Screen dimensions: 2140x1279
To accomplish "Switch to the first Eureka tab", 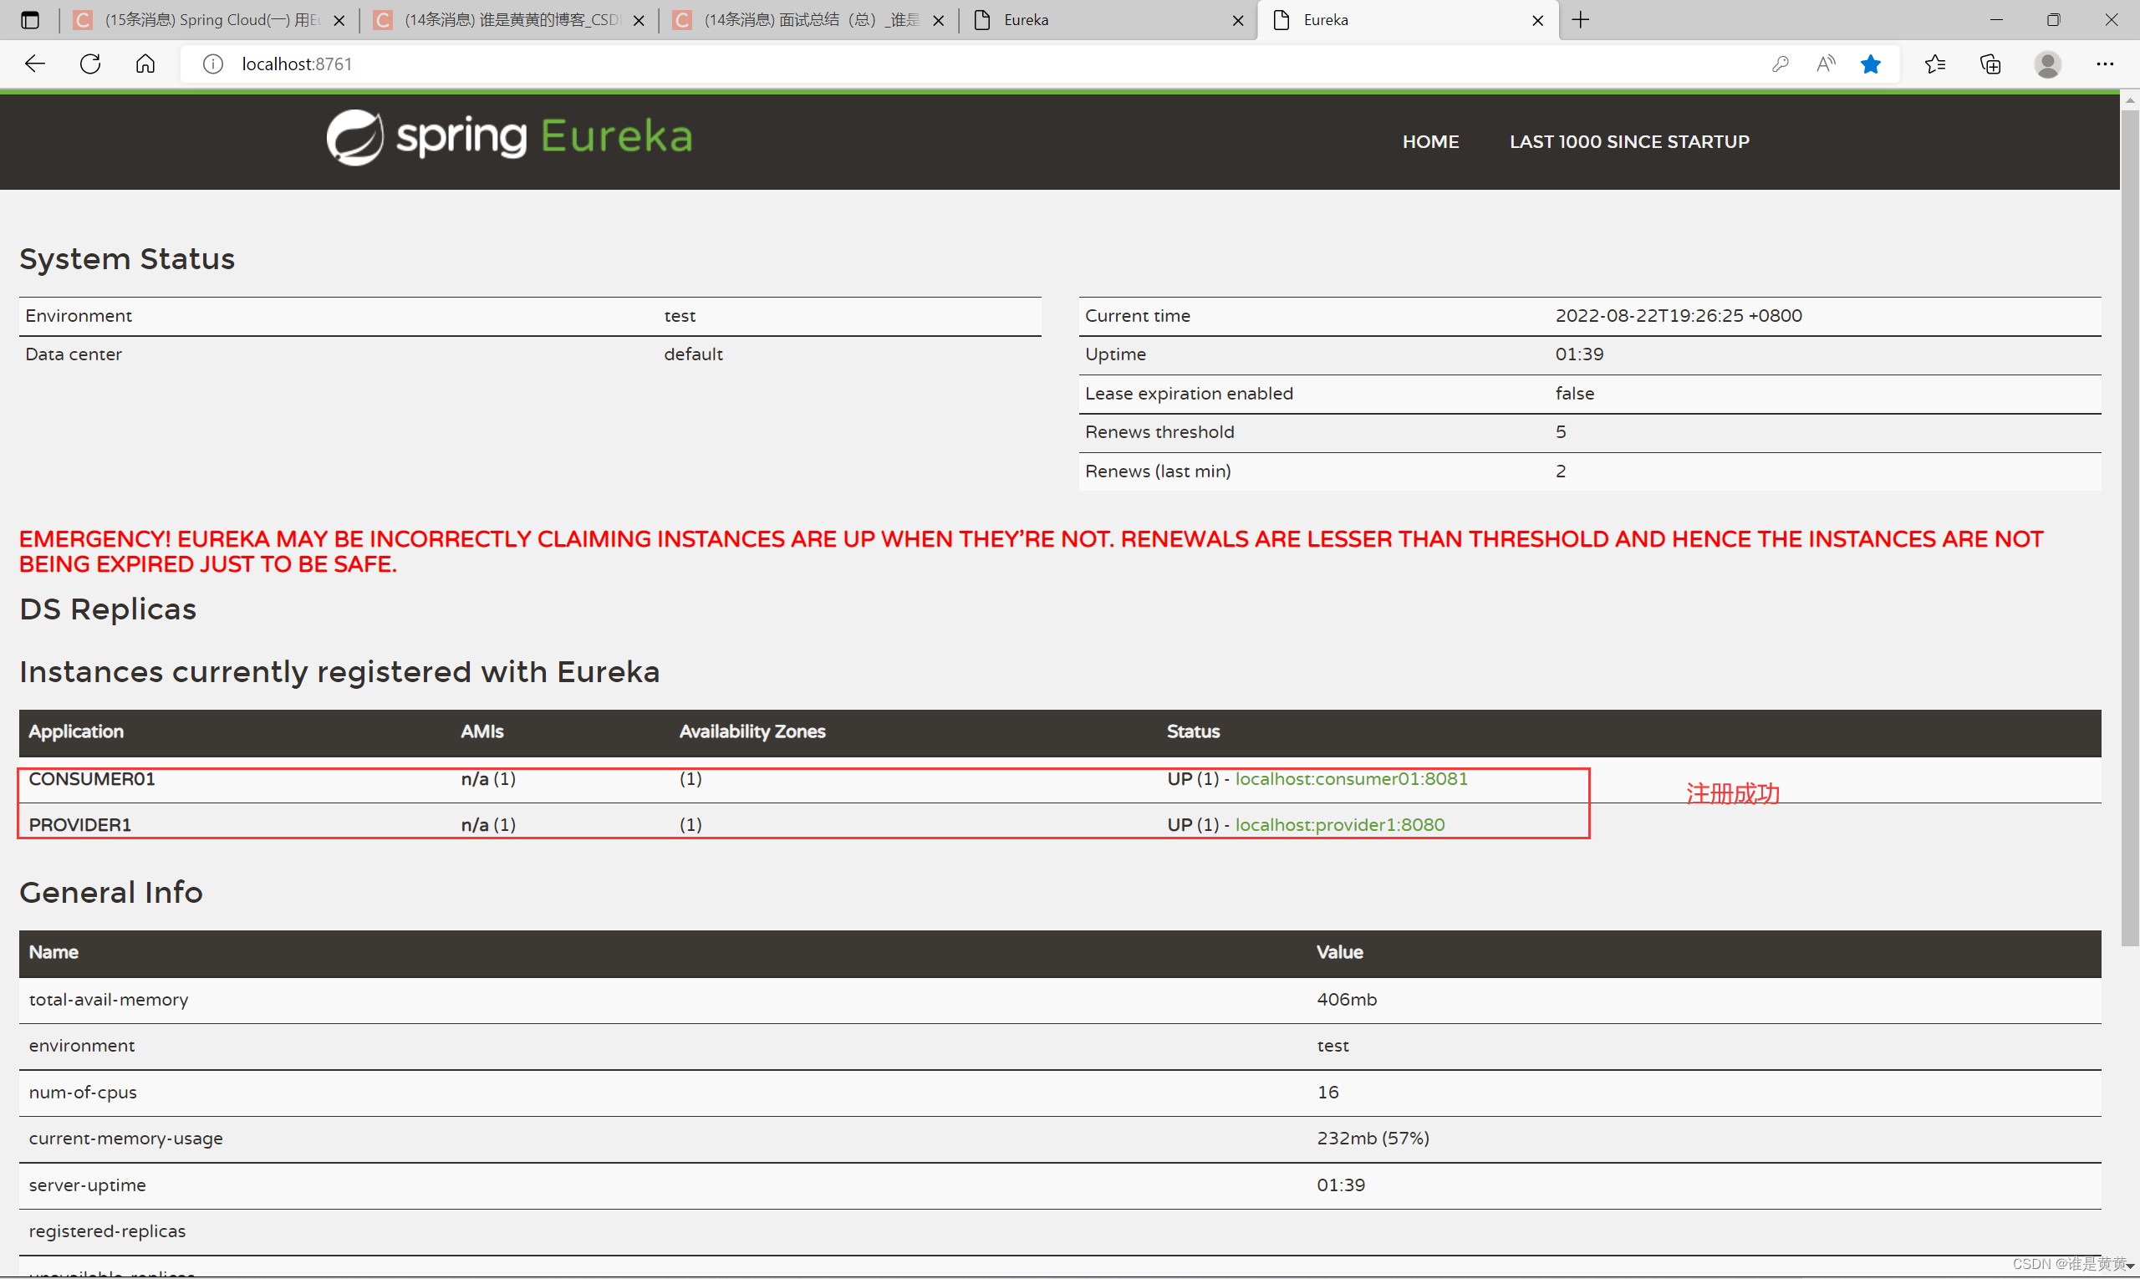I will pyautogui.click(x=1108, y=20).
